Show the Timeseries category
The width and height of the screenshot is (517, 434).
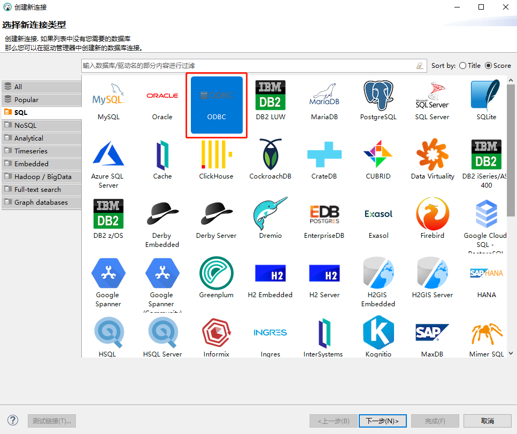[x=42, y=151]
